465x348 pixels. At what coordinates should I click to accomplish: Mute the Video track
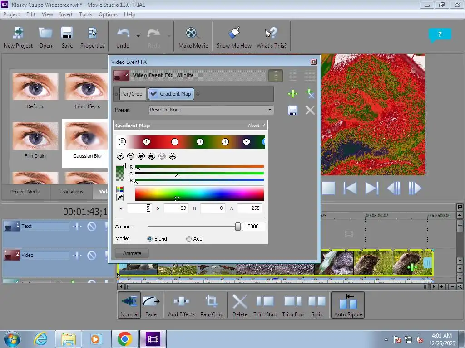tap(92, 256)
